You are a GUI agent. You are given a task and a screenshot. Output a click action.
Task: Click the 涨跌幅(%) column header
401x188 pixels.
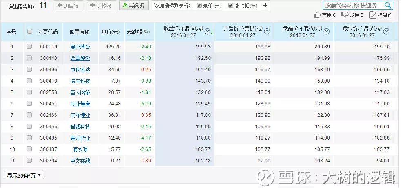coord(138,32)
